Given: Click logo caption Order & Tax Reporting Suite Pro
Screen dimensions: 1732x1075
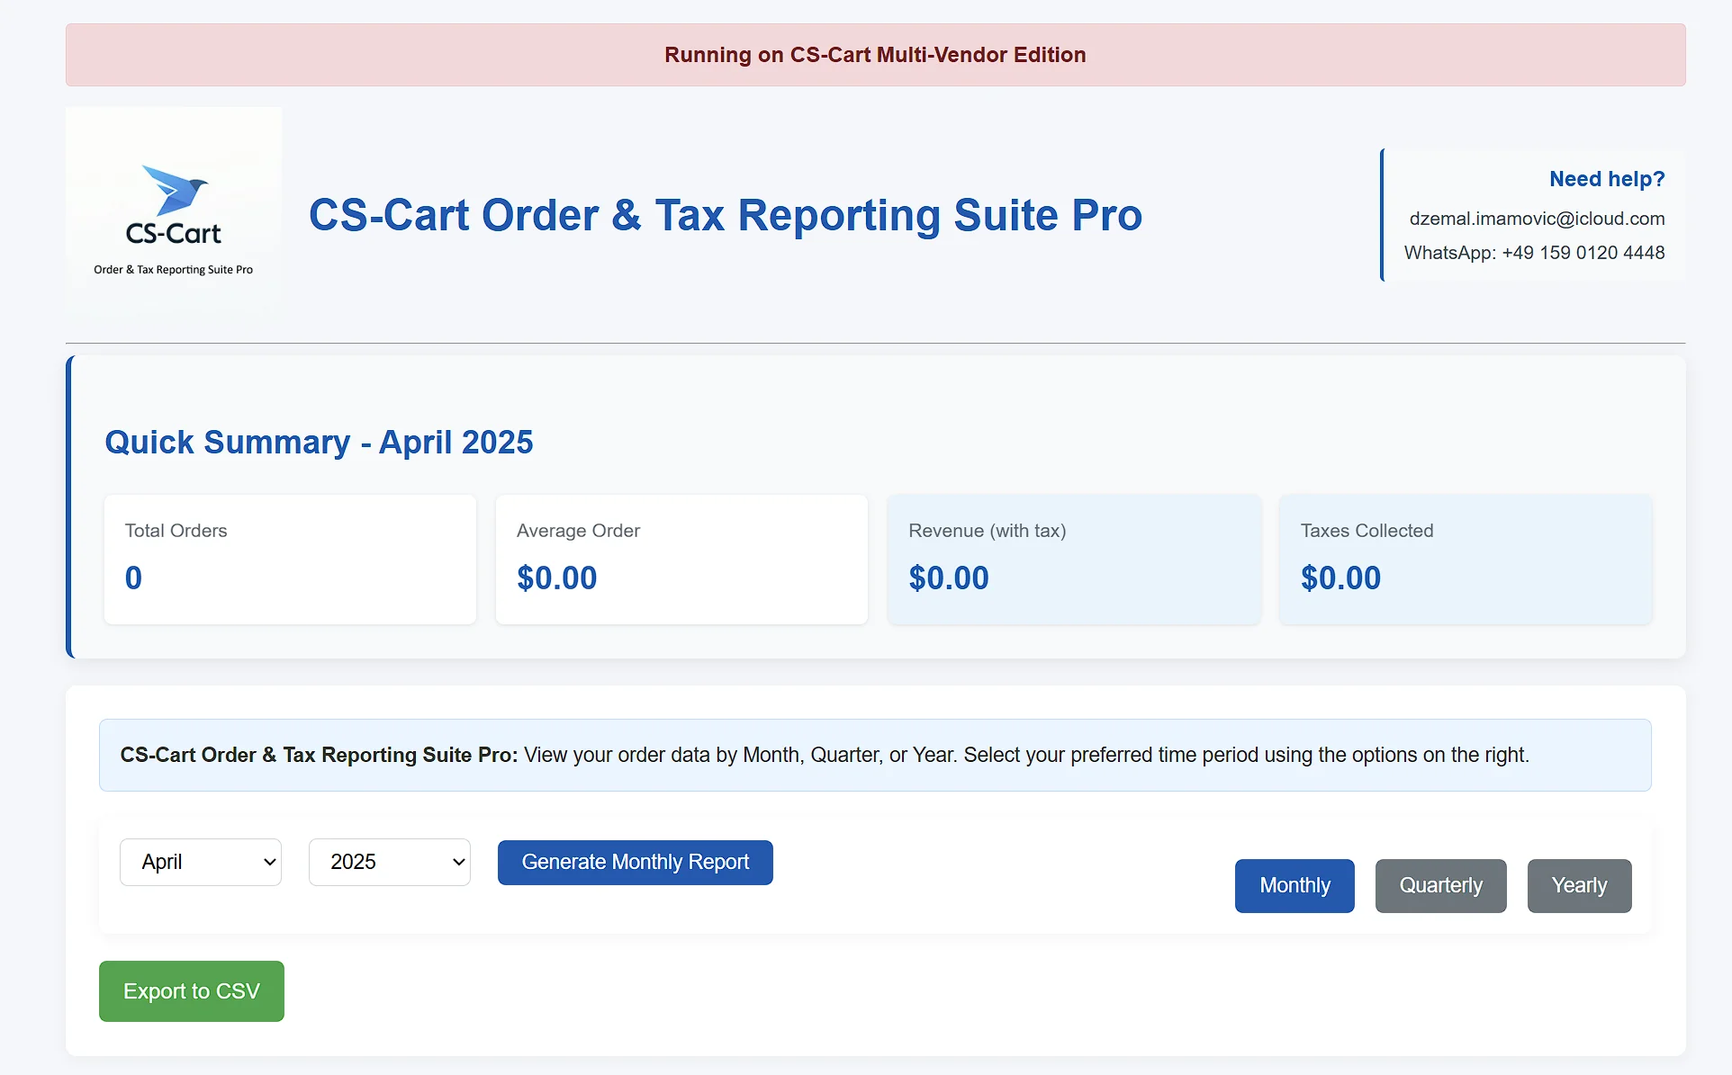Looking at the screenshot, I should [174, 270].
